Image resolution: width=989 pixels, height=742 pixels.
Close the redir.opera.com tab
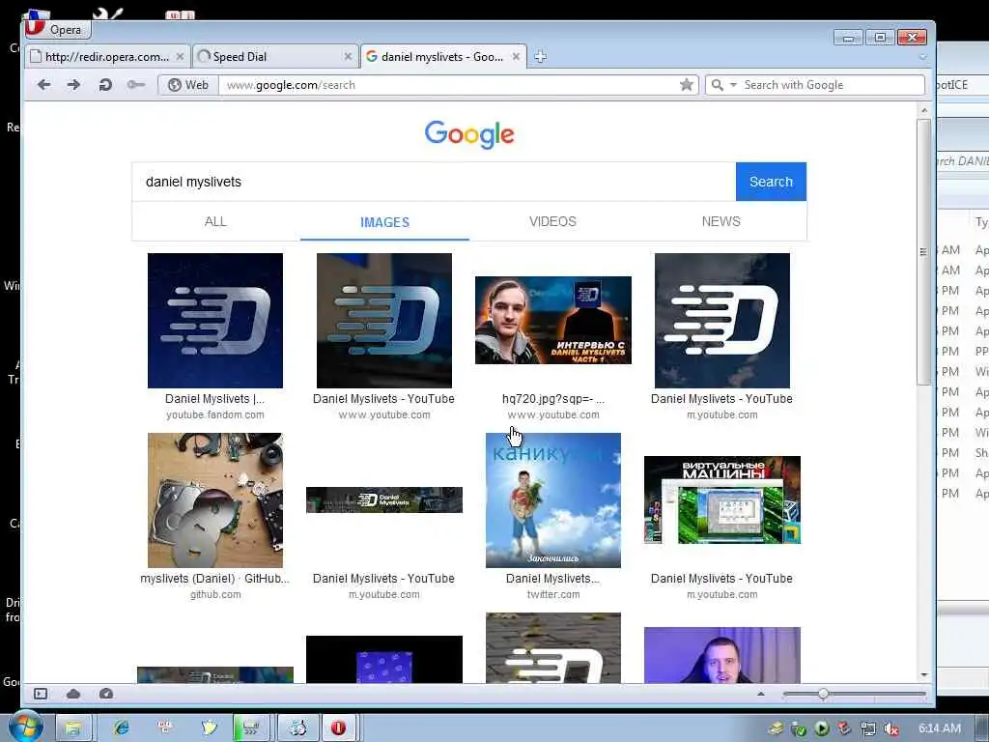tap(180, 57)
